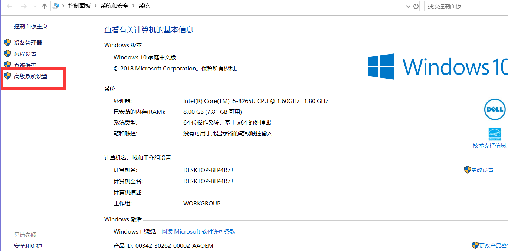Click the shield icon beside 设备管理器
The image size is (508, 251).
[7, 42]
